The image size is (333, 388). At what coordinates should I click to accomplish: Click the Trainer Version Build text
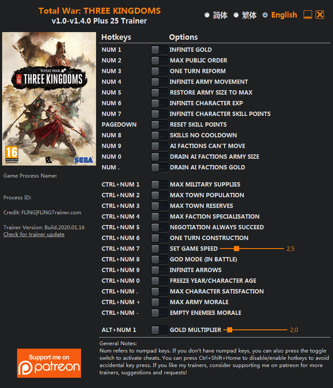(44, 228)
